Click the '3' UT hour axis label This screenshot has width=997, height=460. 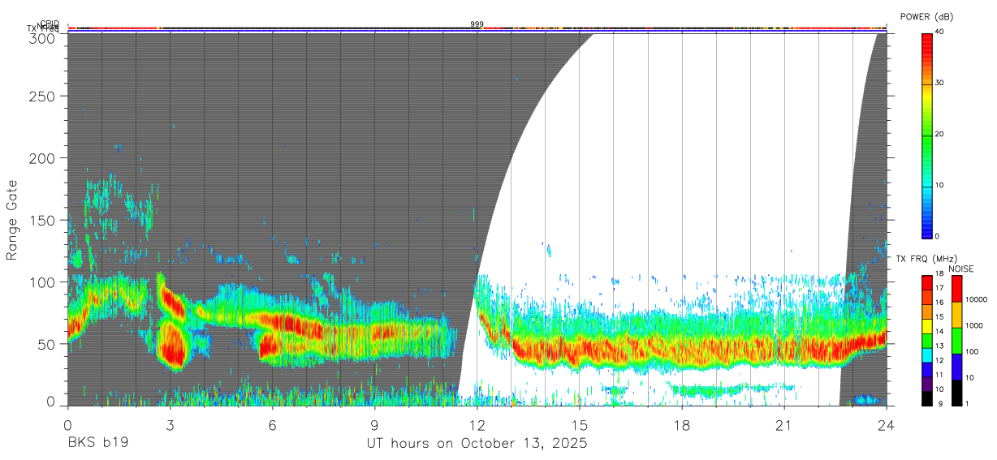pos(170,424)
